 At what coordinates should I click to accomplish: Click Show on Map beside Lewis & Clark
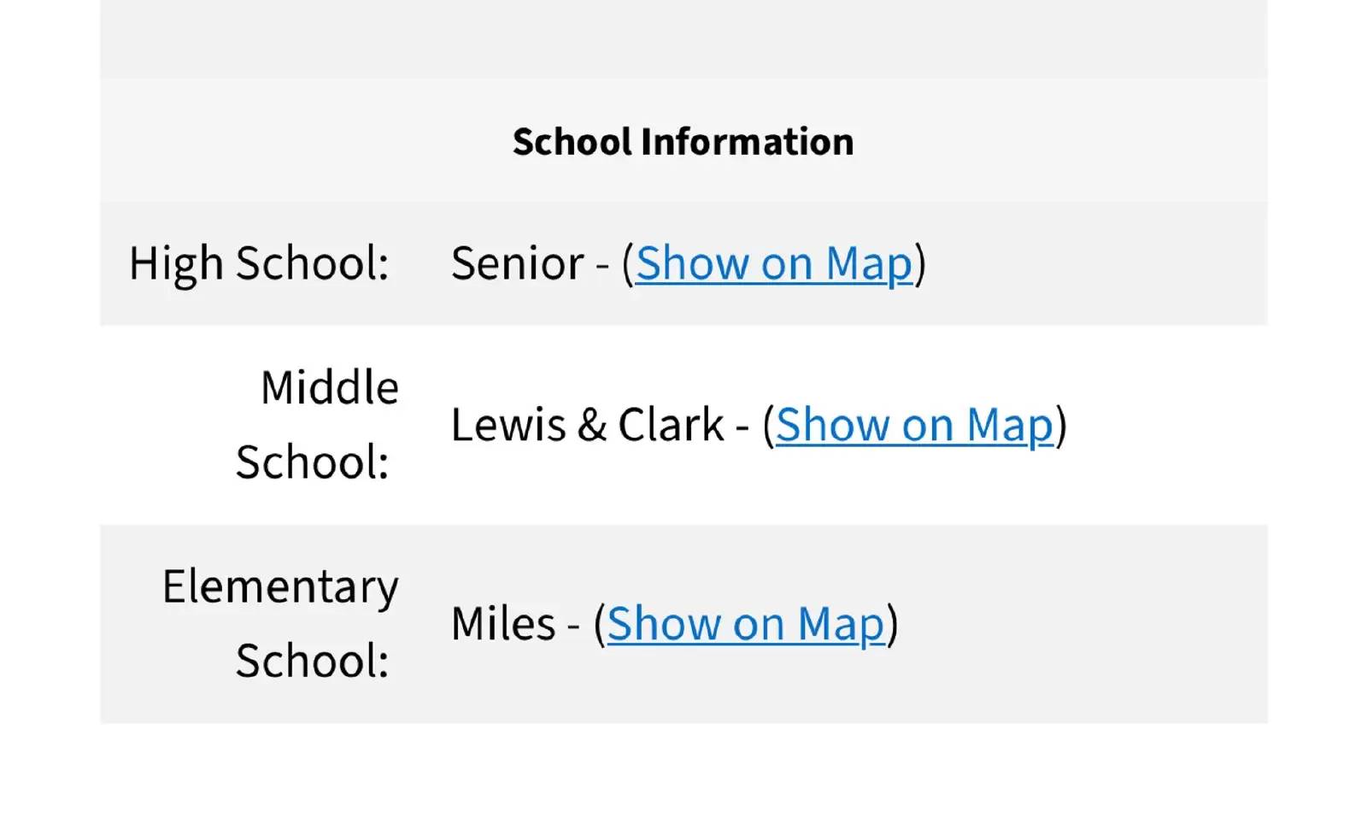(914, 425)
